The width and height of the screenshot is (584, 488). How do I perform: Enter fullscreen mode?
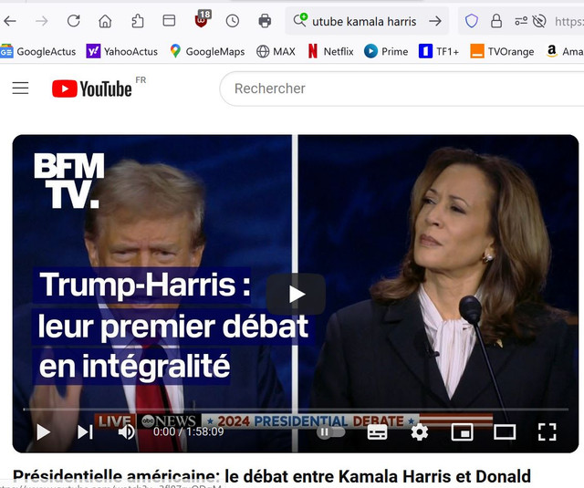point(547,432)
